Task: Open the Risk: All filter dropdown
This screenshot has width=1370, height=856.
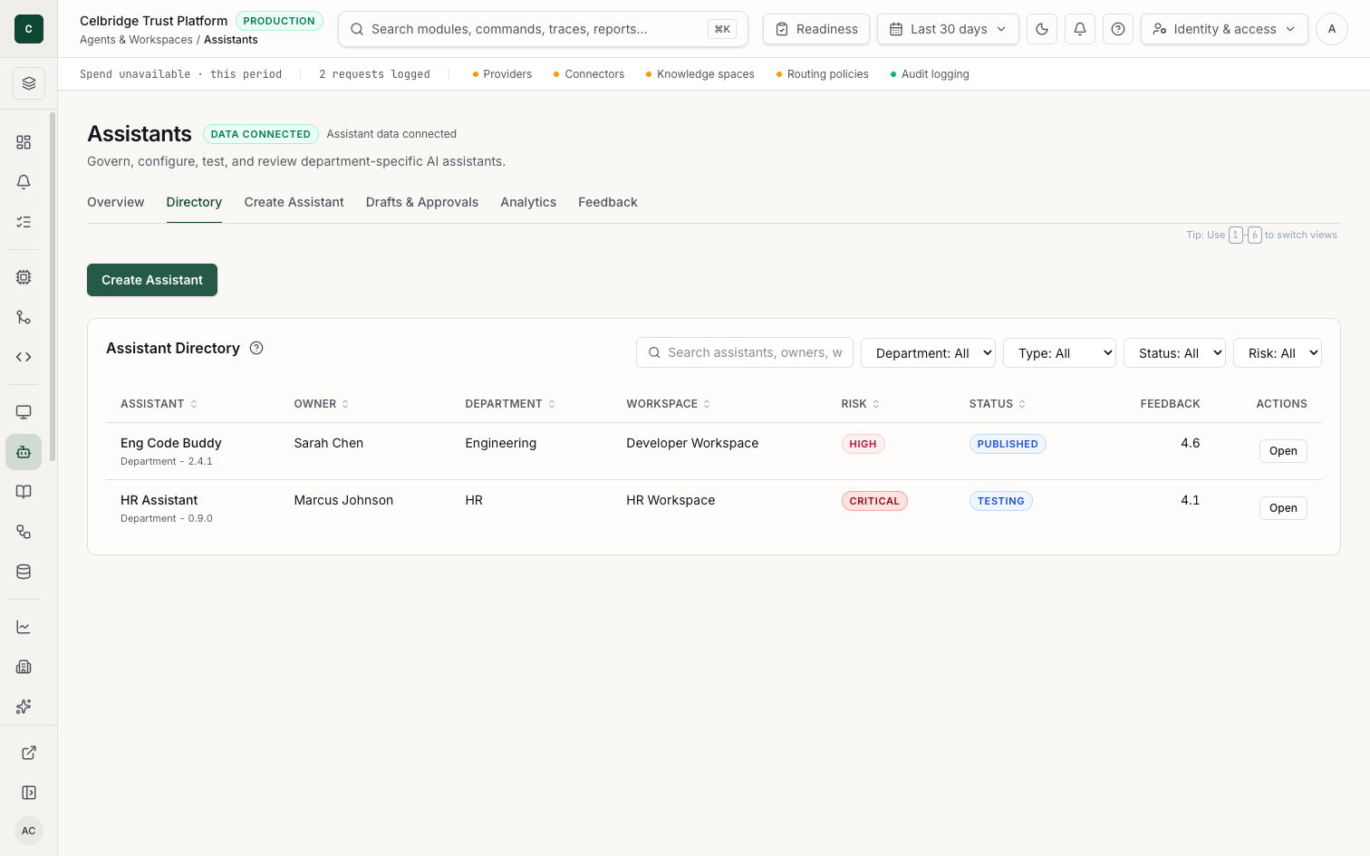Action: pyautogui.click(x=1278, y=353)
